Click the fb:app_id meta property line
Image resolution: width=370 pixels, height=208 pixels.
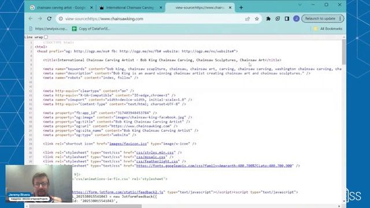pos(100,113)
